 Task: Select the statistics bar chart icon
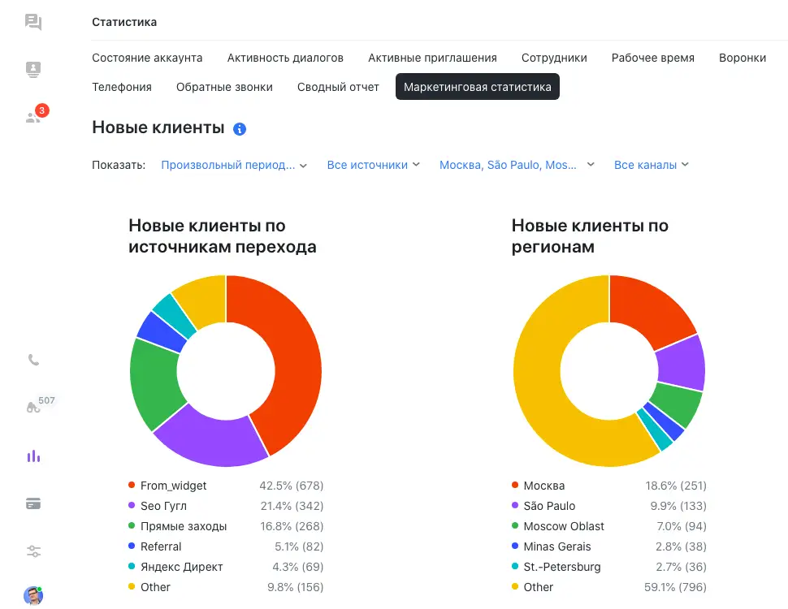(x=33, y=456)
